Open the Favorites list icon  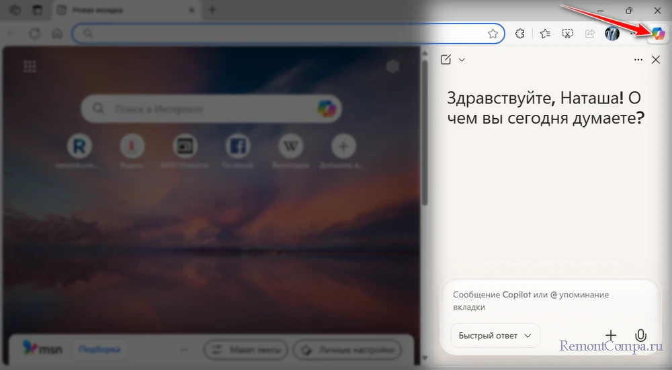point(545,34)
